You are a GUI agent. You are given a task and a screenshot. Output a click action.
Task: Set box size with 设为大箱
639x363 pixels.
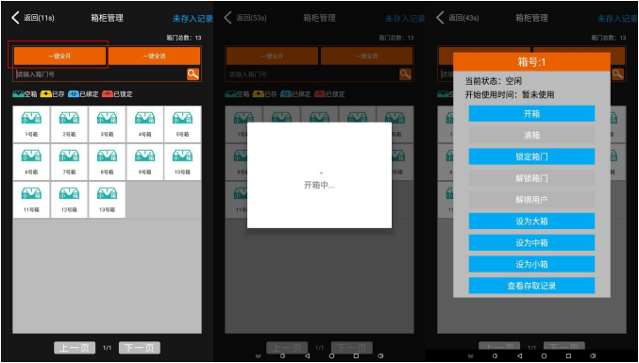531,221
